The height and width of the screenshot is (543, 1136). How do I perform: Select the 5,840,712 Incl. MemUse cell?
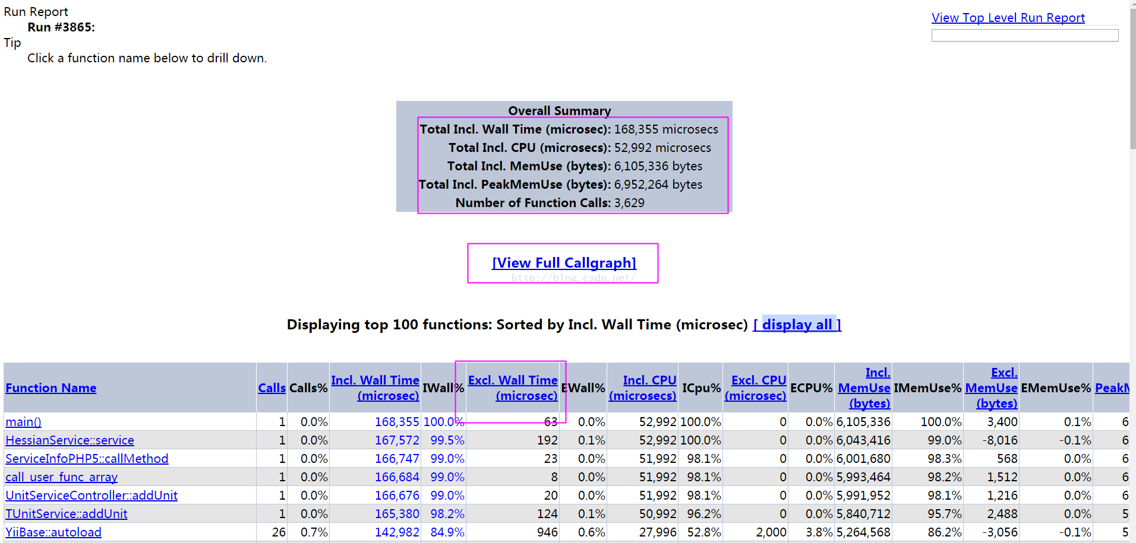[863, 514]
